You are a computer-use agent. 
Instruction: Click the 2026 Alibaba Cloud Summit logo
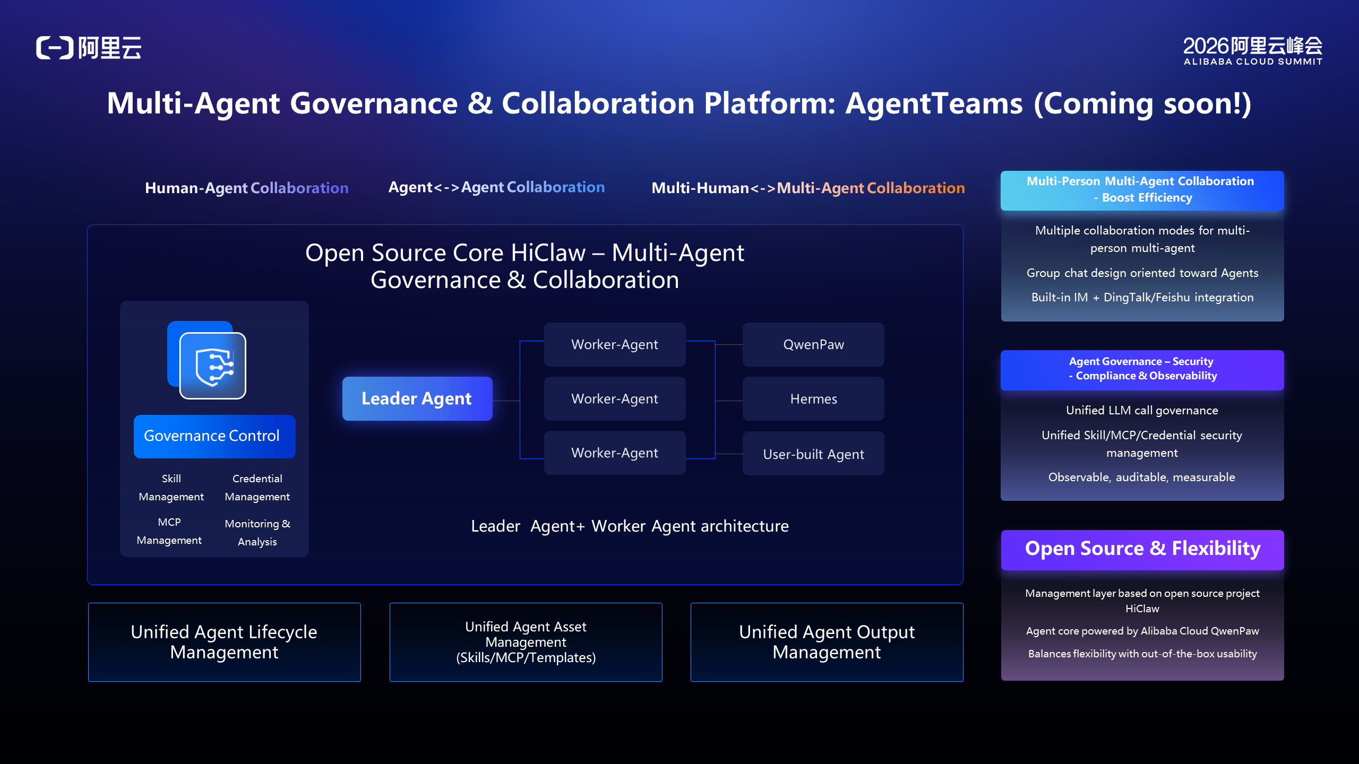click(1253, 51)
